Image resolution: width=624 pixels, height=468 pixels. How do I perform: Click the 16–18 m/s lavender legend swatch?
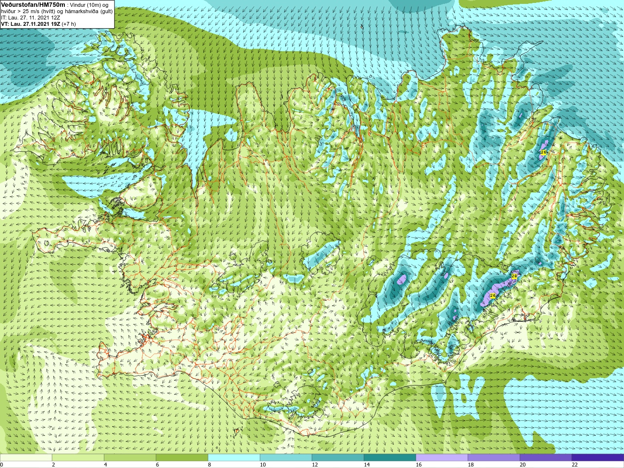(442, 458)
